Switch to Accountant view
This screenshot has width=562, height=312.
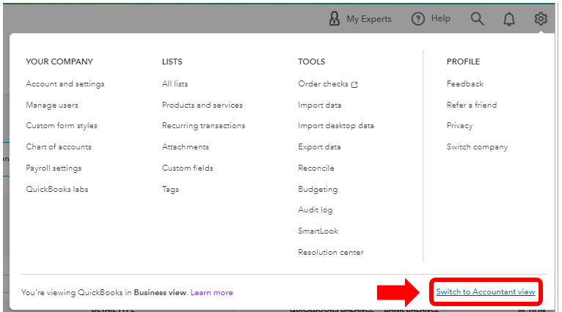[486, 292]
